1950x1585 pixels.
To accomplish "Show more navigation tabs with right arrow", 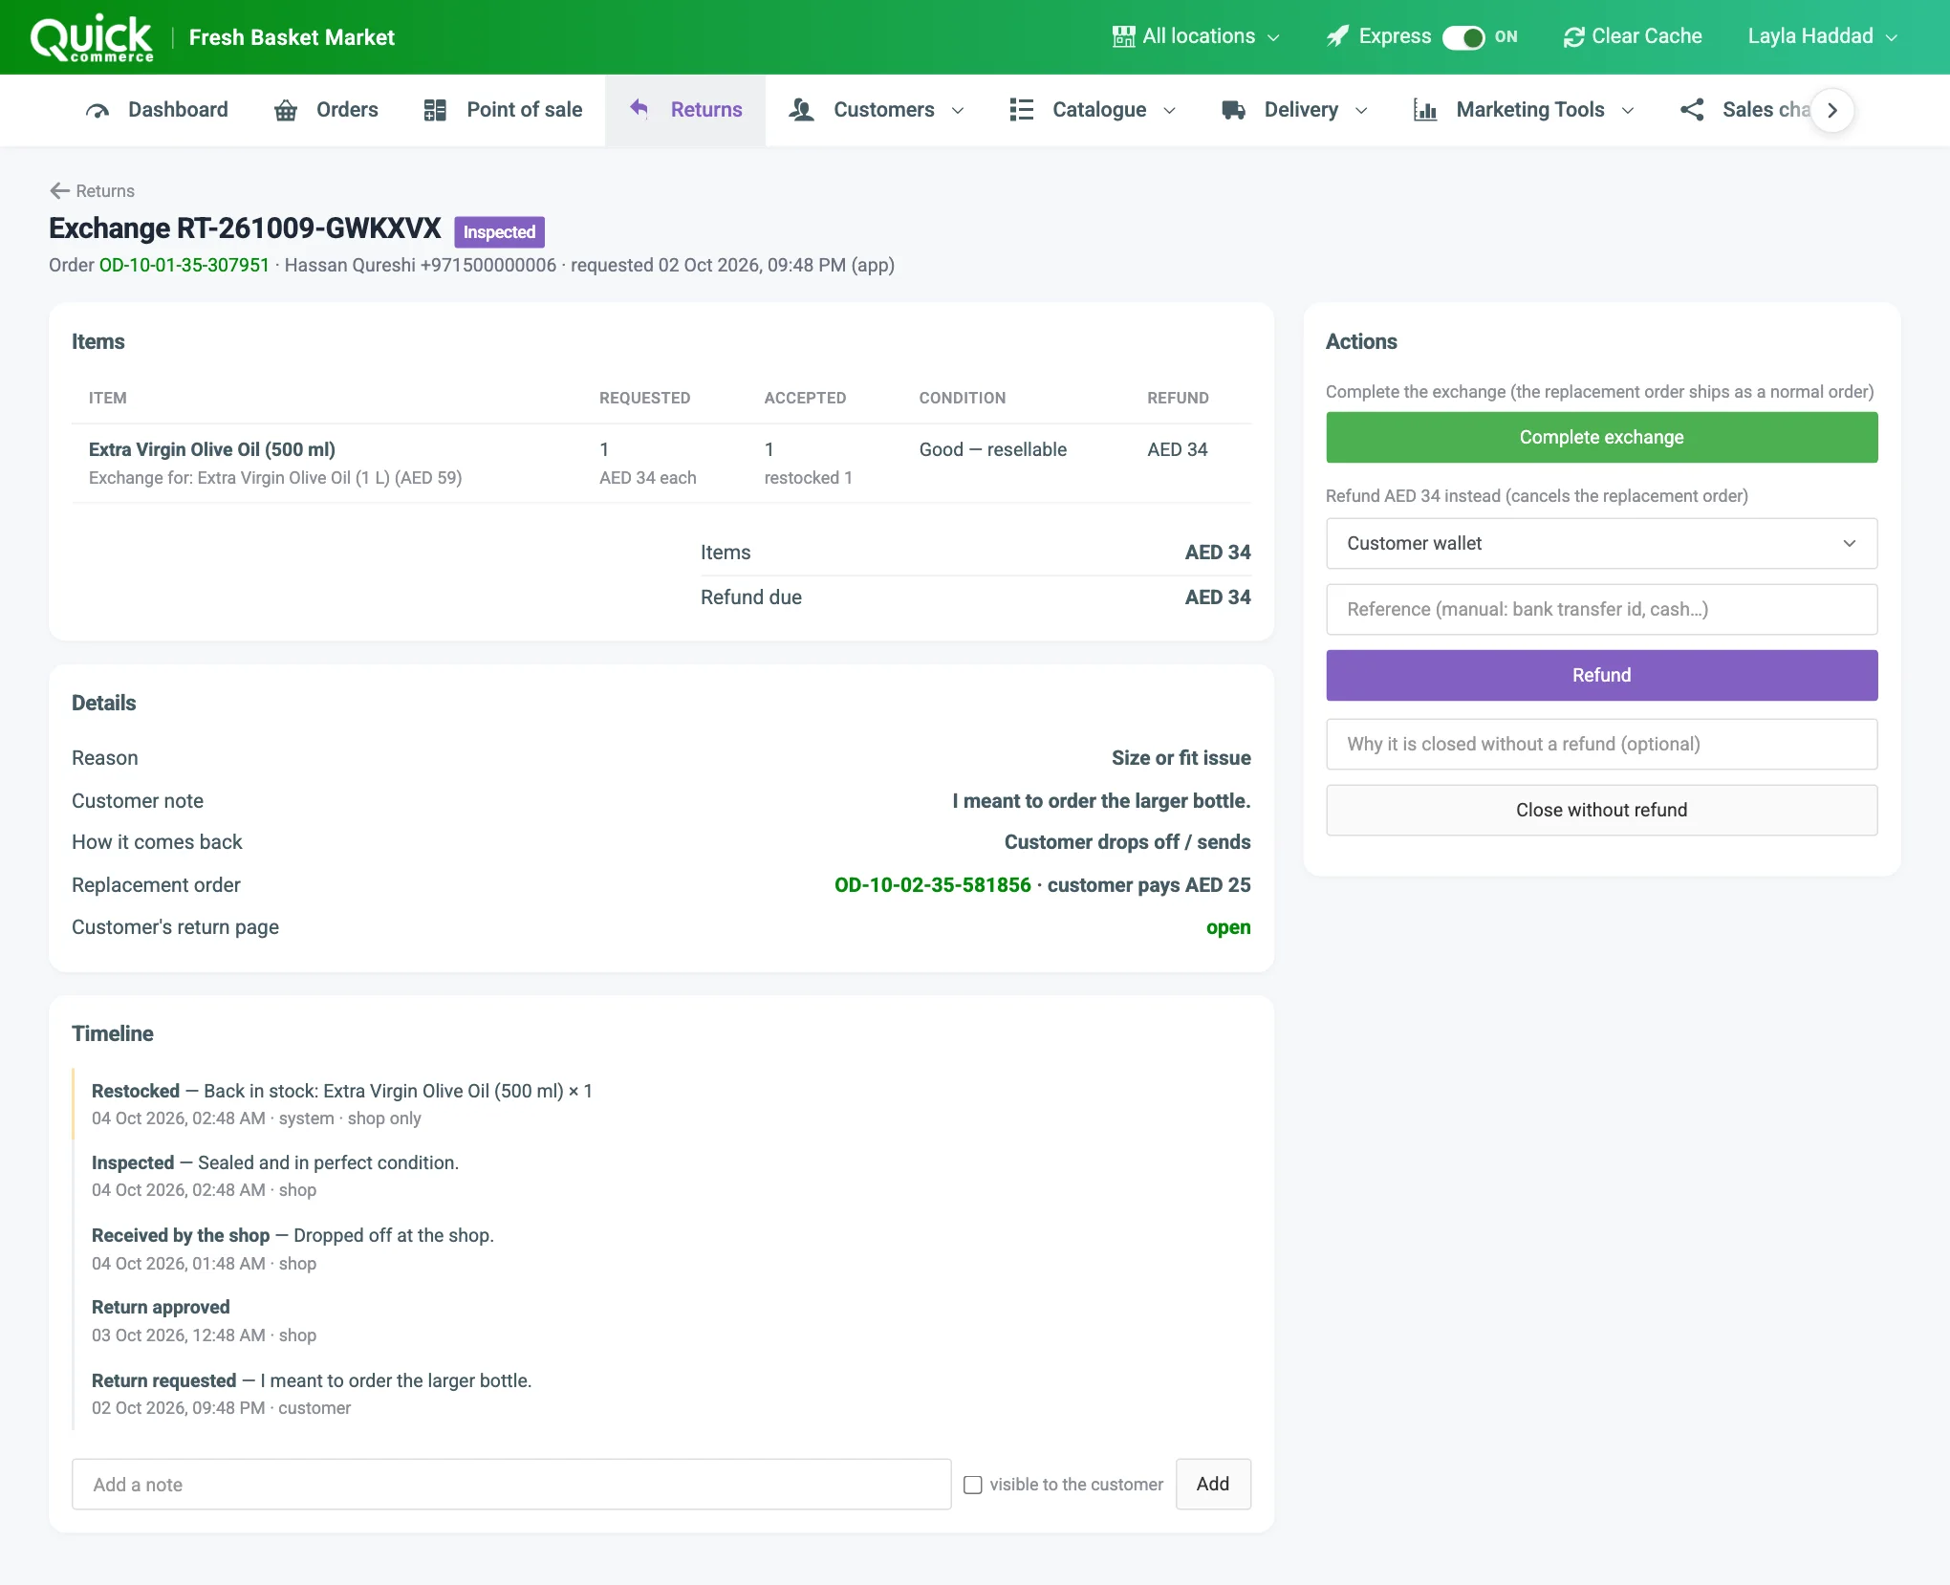I will click(x=1832, y=110).
